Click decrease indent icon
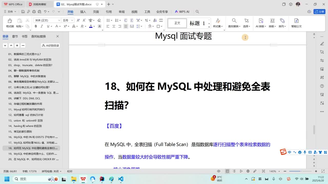 (x=126, y=20)
